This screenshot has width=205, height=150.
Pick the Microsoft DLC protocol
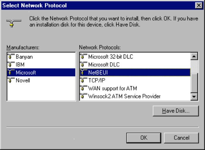click(104, 65)
